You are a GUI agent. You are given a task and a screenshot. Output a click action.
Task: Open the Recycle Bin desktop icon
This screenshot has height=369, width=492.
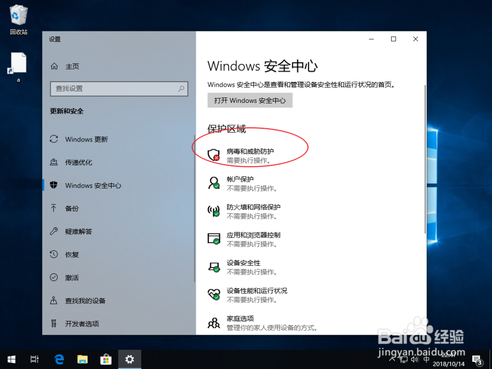point(19,20)
